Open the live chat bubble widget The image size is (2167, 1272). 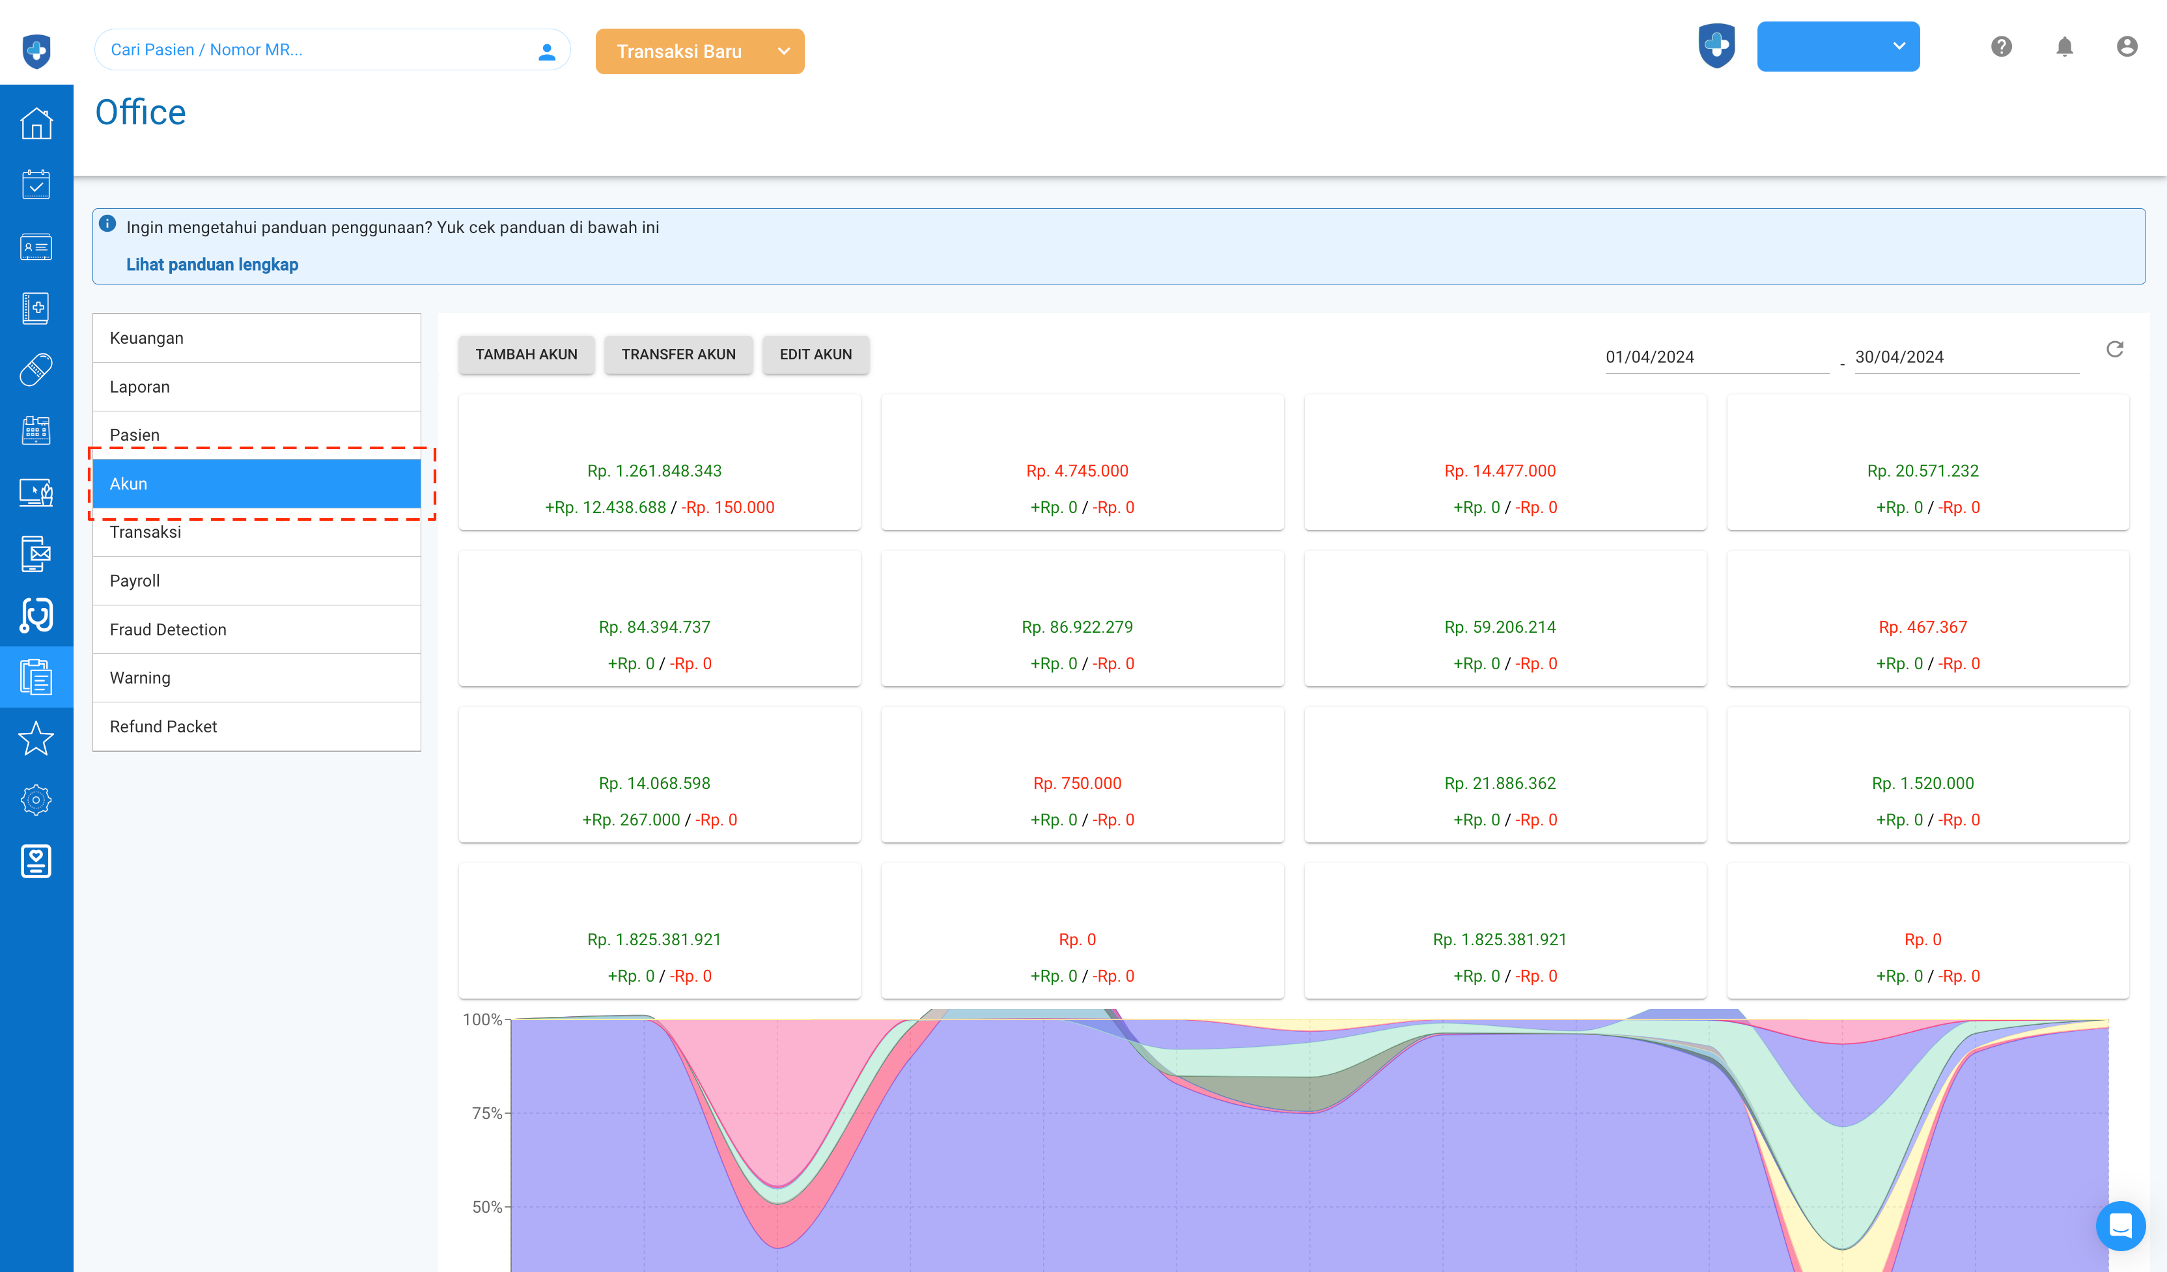pos(2119,1224)
